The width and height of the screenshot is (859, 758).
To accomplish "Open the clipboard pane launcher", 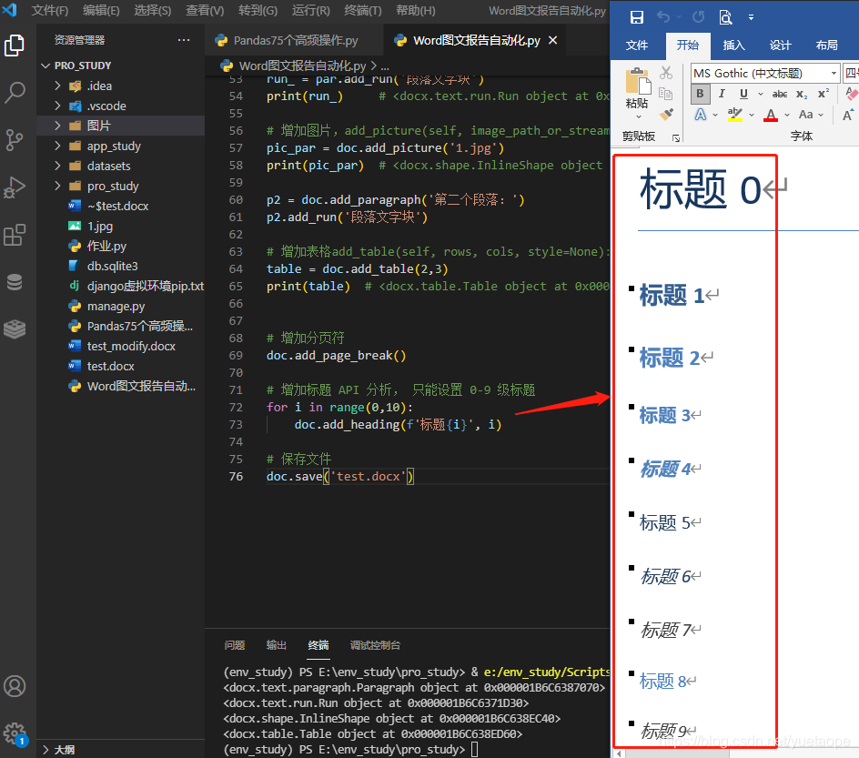I will point(677,138).
